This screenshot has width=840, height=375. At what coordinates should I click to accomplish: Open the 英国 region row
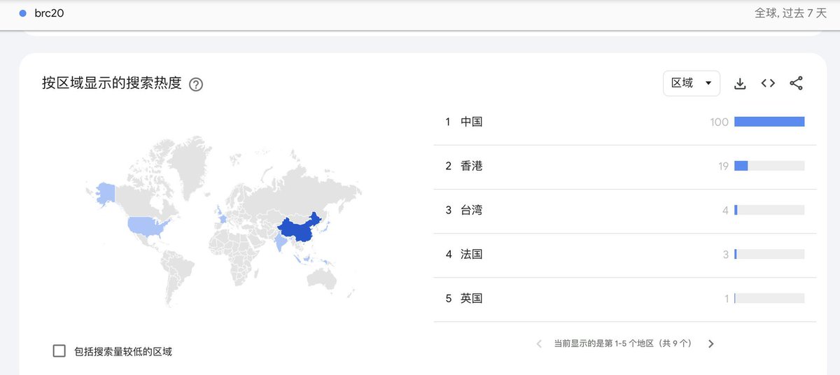pos(472,298)
